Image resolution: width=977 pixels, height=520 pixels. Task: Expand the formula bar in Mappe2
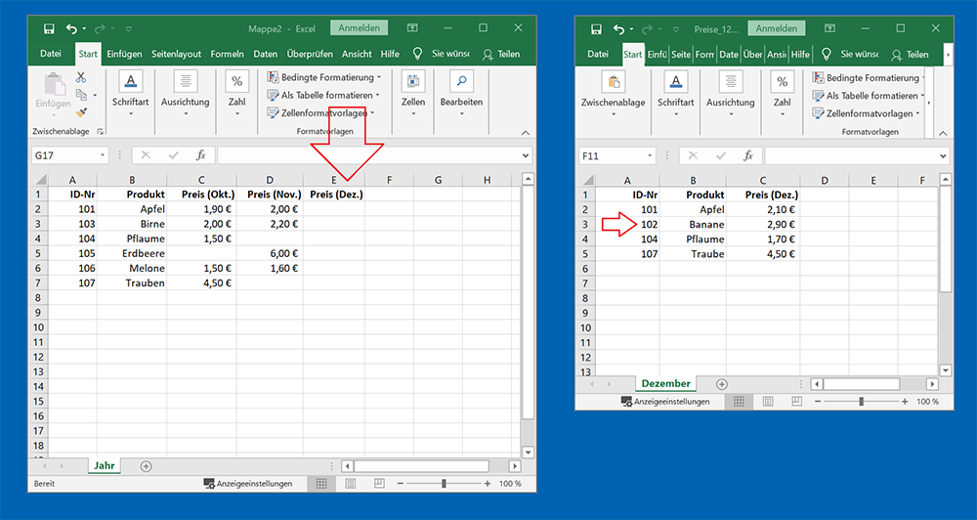(x=527, y=155)
